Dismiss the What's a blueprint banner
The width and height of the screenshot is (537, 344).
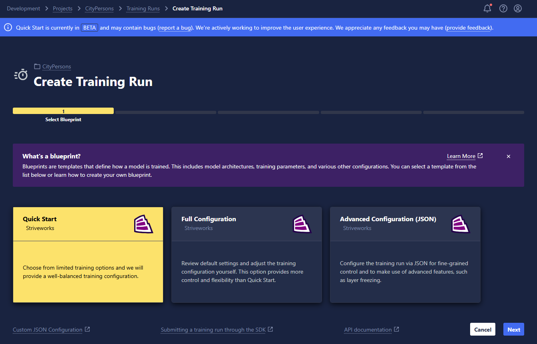click(x=509, y=156)
